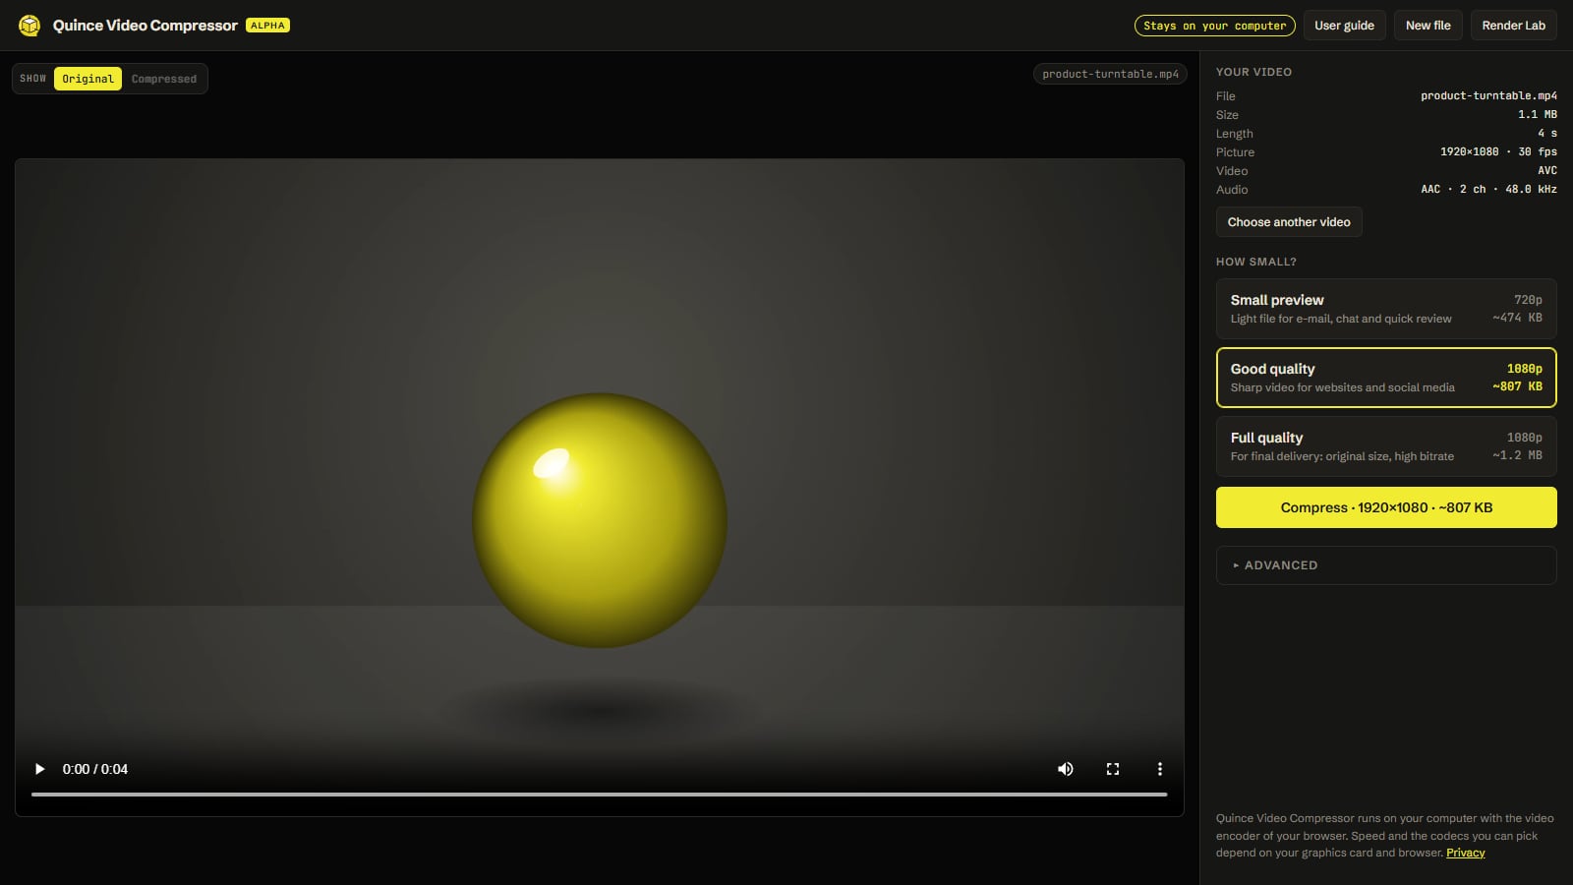Image resolution: width=1573 pixels, height=885 pixels.
Task: Open the Privacy link
Action: click(1465, 853)
